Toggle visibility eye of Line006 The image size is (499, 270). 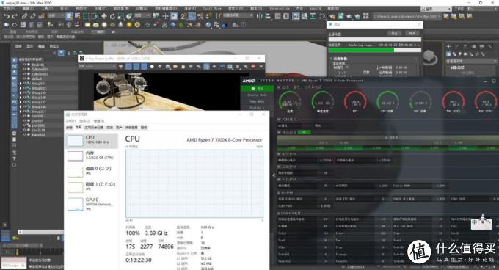[24, 116]
